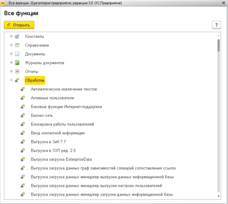Expand the Справочники branch
The image size is (228, 204).
click(x=11, y=45)
